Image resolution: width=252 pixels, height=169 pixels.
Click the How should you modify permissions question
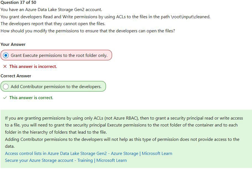(88, 31)
